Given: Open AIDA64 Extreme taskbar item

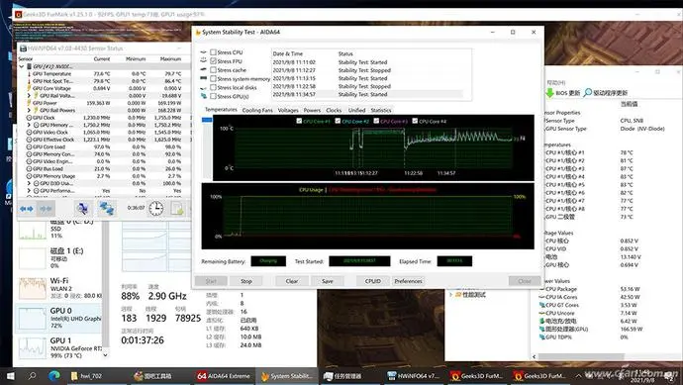Looking at the screenshot, I should point(225,376).
